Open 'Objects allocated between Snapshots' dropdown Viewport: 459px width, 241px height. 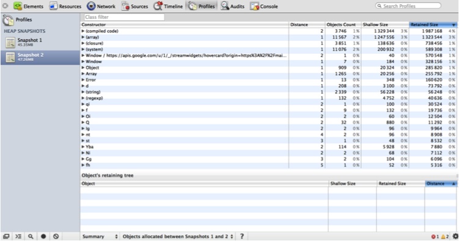(x=178, y=236)
